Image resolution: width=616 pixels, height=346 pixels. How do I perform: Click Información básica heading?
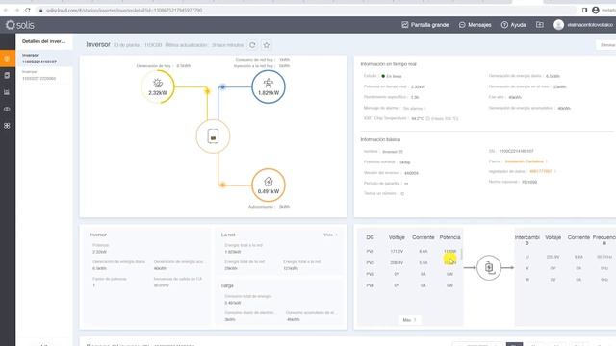(x=380, y=139)
